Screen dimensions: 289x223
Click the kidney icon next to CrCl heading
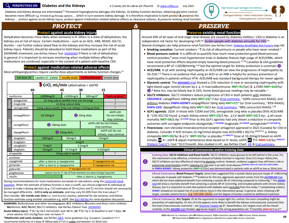click(x=41, y=85)
